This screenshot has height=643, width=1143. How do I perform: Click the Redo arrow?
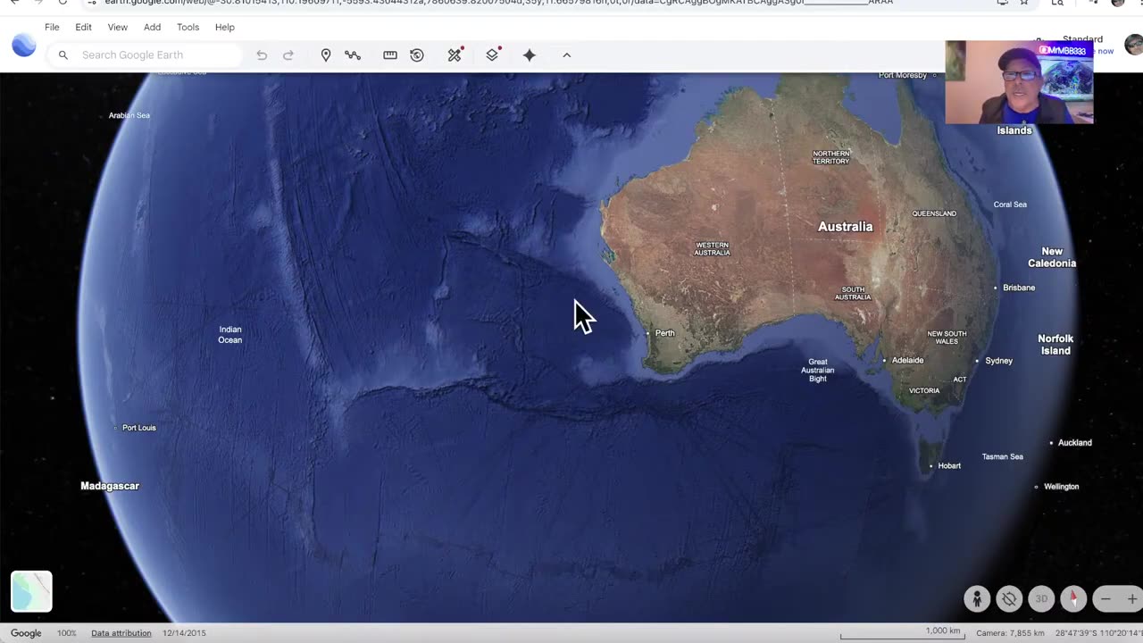tap(288, 55)
